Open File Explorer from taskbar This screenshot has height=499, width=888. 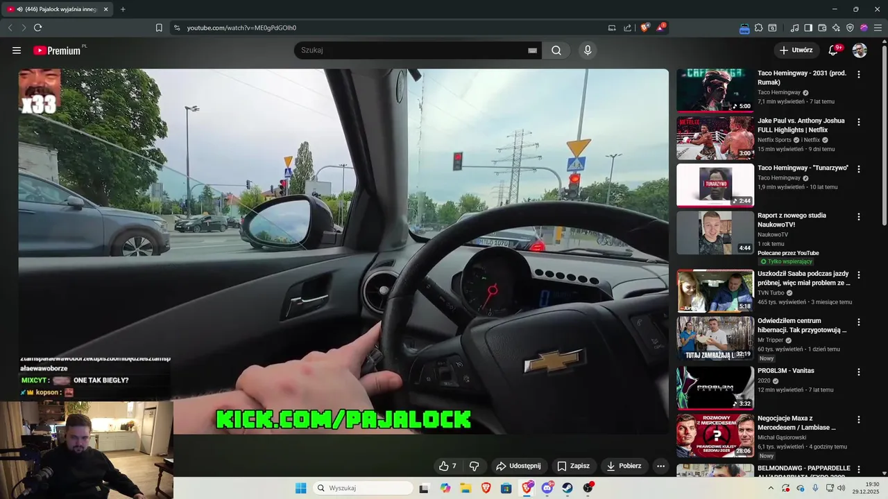[x=466, y=488]
